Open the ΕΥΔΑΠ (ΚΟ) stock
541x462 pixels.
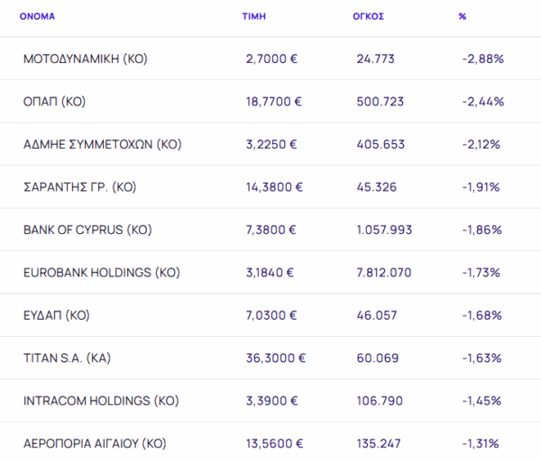[x=56, y=315]
